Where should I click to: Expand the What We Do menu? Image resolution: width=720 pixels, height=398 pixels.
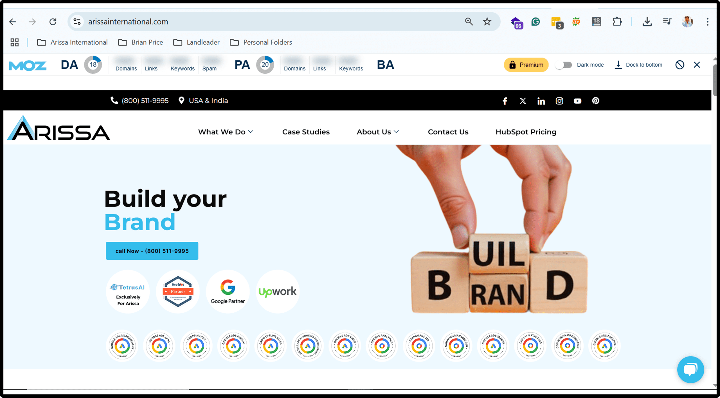(226, 132)
